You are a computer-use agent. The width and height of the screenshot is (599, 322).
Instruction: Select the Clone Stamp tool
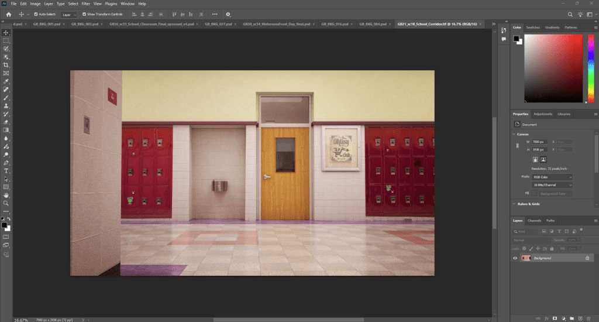pyautogui.click(x=6, y=106)
